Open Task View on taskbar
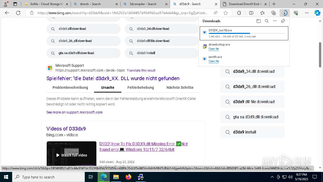The width and height of the screenshot is (323, 182). click(91, 177)
